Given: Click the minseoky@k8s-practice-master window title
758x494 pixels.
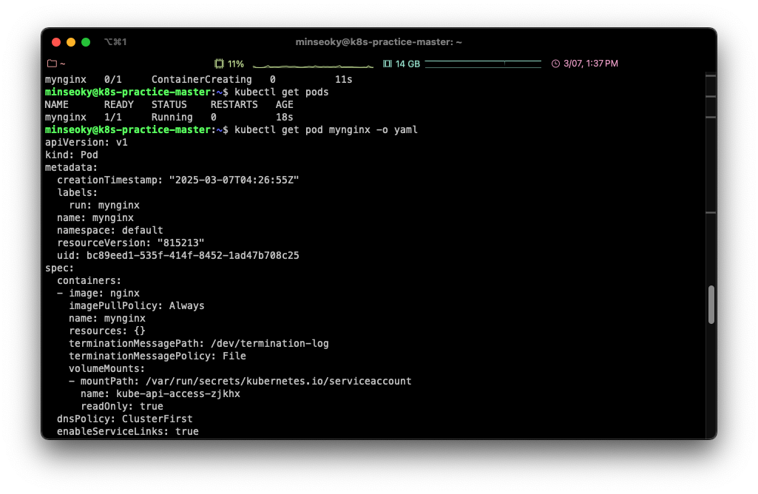Looking at the screenshot, I should click(x=379, y=42).
